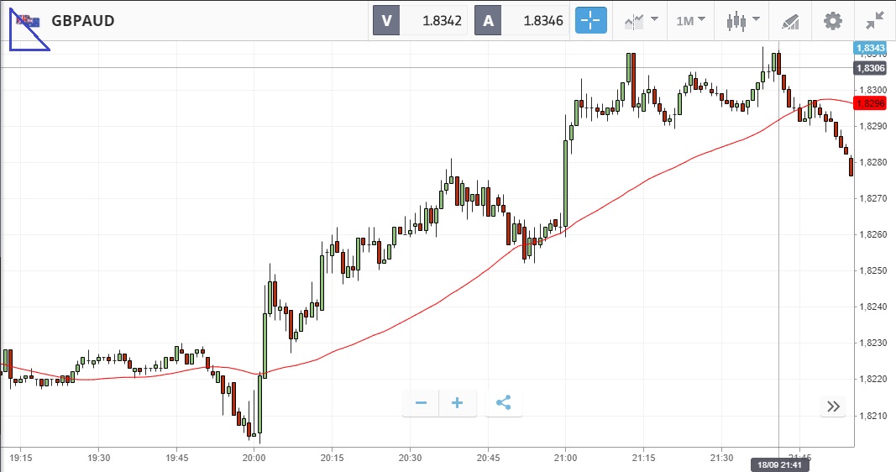This screenshot has height=472, width=896.
Task: Click the blue current price label 1,8343
Action: 869,49
